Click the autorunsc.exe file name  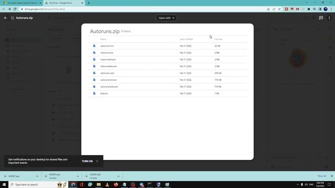(107, 73)
